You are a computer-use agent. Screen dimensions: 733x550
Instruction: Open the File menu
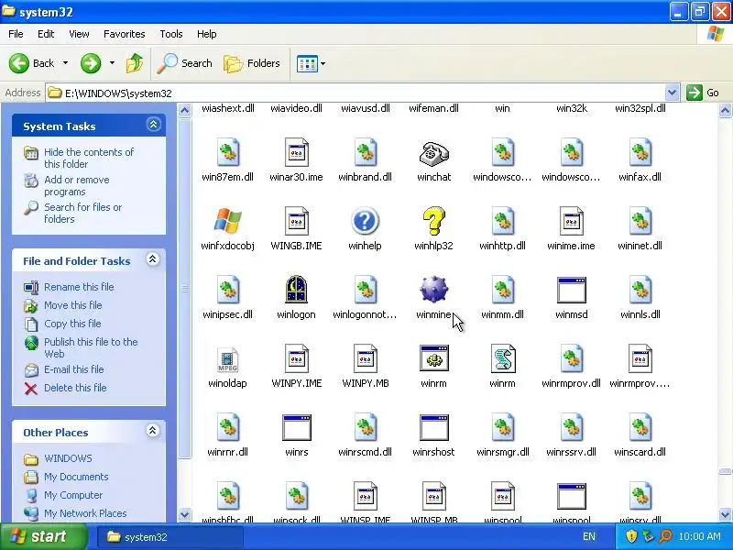pyautogui.click(x=16, y=34)
